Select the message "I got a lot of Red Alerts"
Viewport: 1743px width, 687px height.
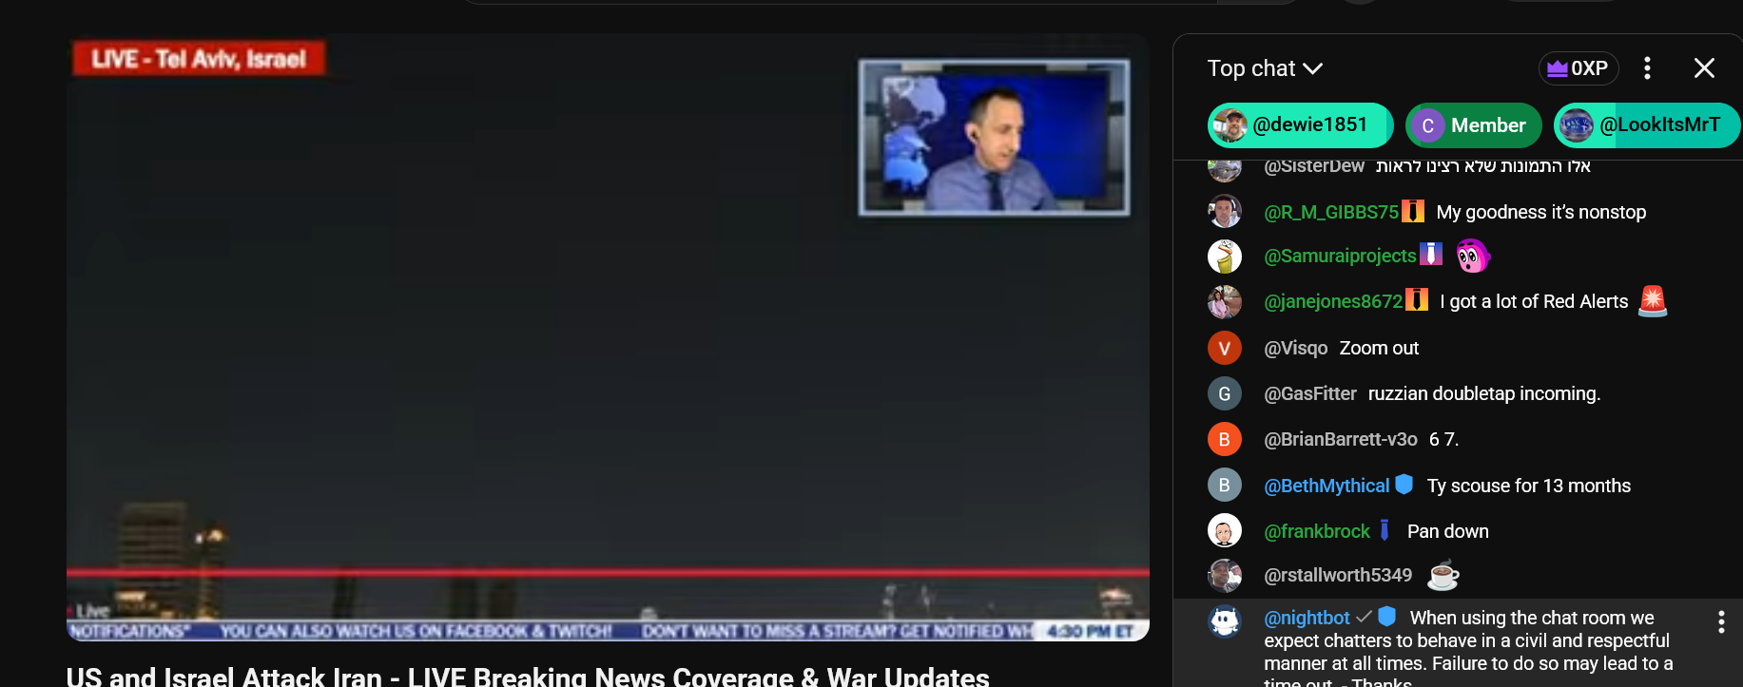point(1534,301)
